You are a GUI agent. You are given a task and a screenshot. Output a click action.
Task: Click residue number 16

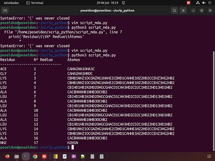(36, 138)
